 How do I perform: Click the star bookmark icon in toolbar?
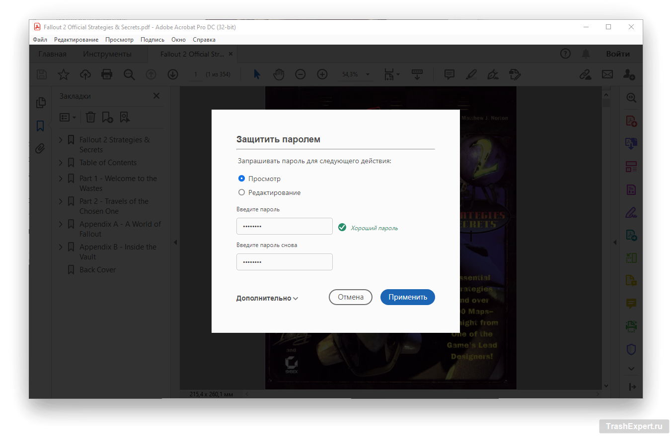[x=64, y=74]
